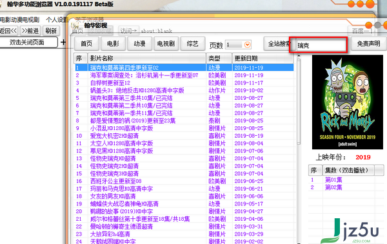Select row 怪物史瑞克2HD超清
387x244 pixels.
point(184,166)
